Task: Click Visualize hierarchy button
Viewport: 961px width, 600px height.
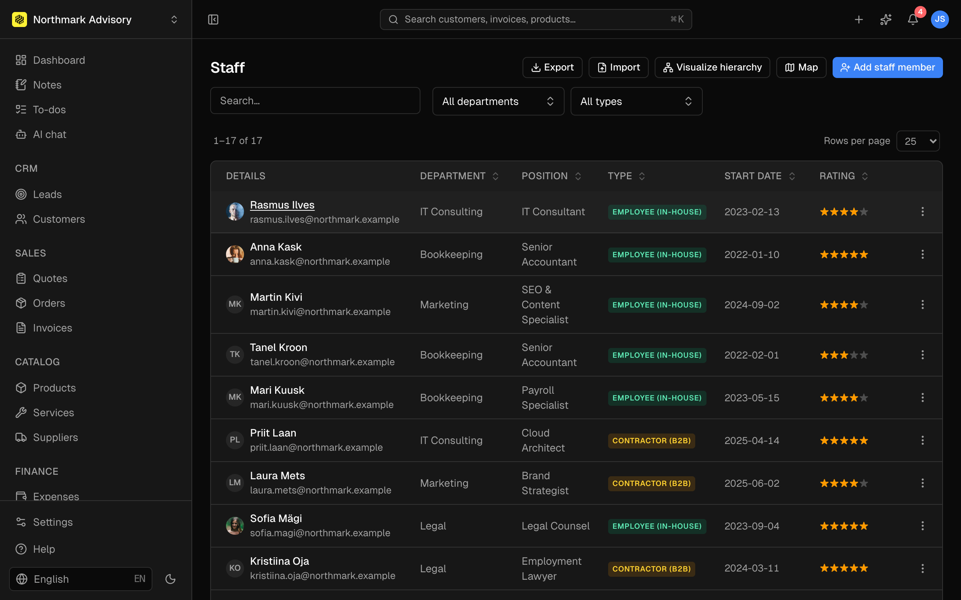Action: (712, 67)
